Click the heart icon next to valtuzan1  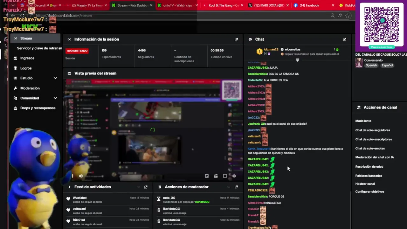point(68,210)
